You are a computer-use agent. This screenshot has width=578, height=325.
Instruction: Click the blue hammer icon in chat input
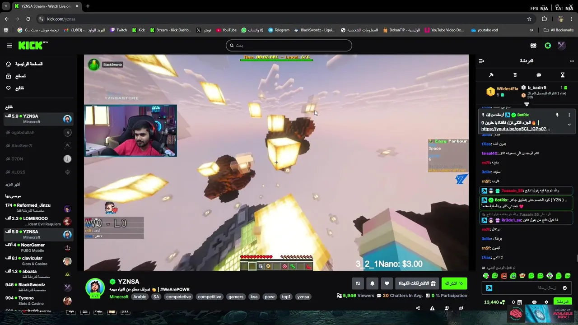coord(489,288)
